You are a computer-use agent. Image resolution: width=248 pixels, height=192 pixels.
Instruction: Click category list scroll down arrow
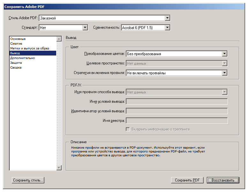tap(59, 168)
